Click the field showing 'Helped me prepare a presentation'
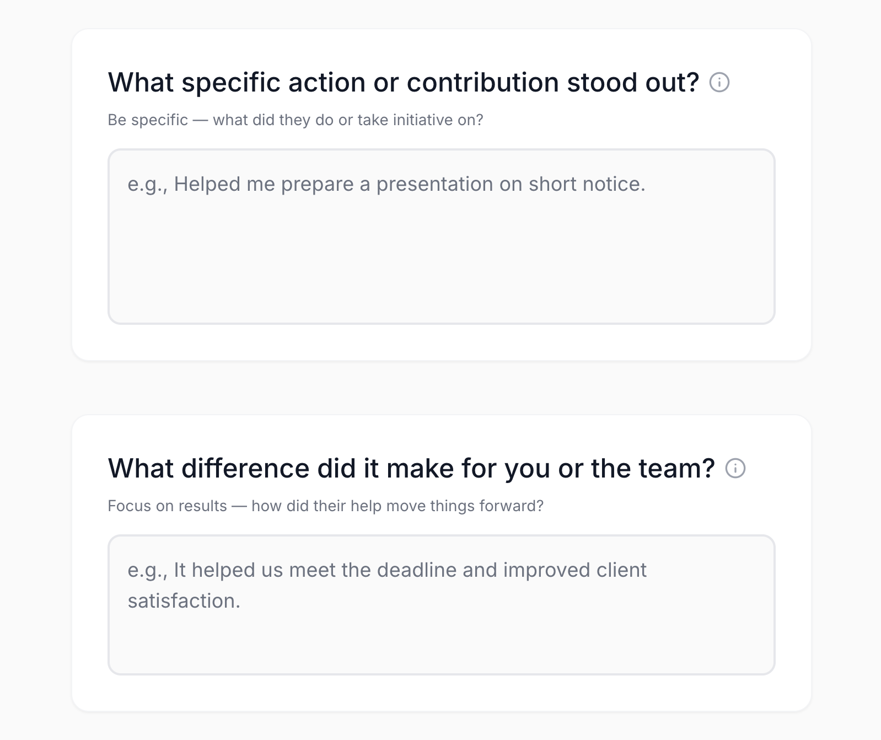 coord(441,234)
